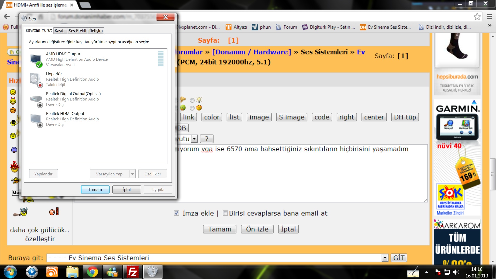496x279 pixels.
Task: Select laughing face message icon radio
Action: (x=192, y=108)
